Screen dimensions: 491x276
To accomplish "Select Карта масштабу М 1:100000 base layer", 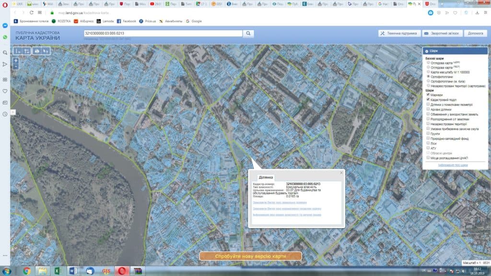I will 428,72.
